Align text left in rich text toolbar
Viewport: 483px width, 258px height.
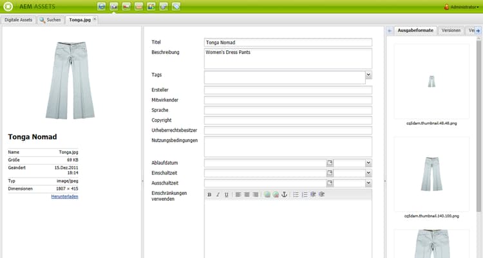tap(238, 194)
